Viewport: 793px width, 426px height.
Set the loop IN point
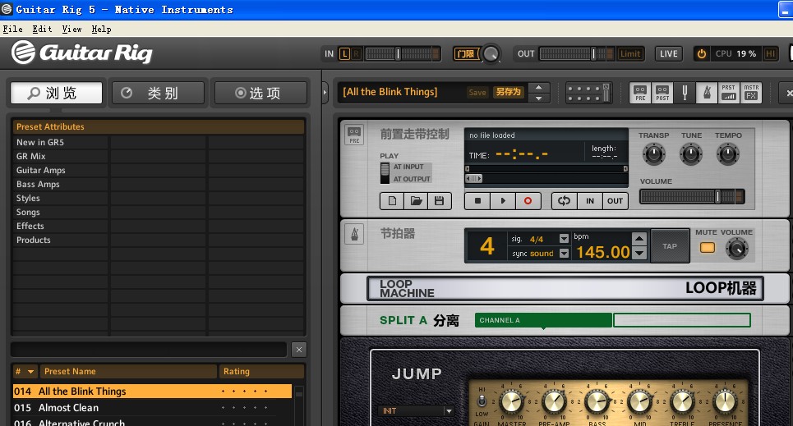[590, 201]
